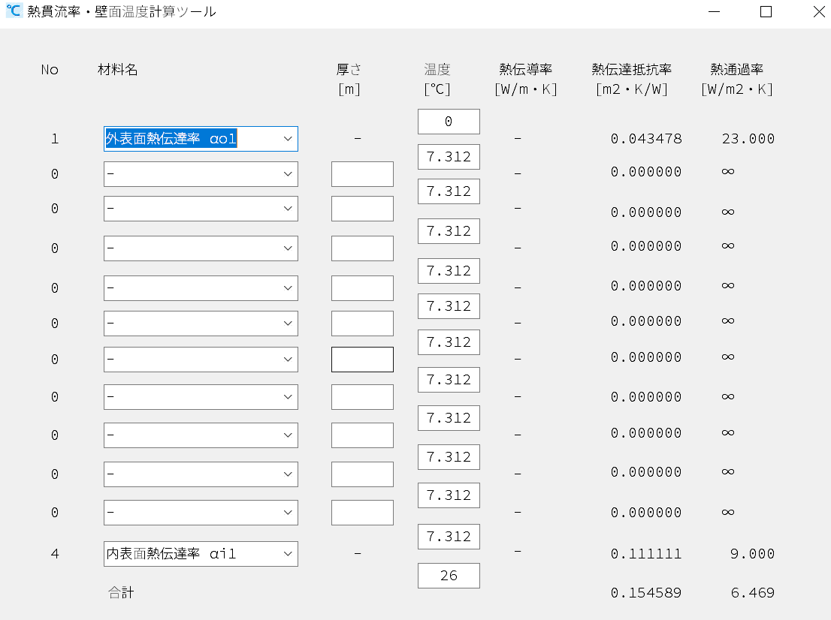831x620 pixels.
Task: Click the last empty thickness box above 内表面熱伝達率 row
Action: click(x=362, y=513)
